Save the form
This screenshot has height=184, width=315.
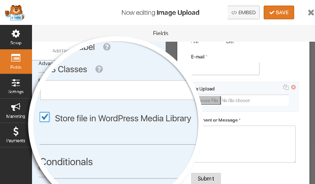pos(279,13)
